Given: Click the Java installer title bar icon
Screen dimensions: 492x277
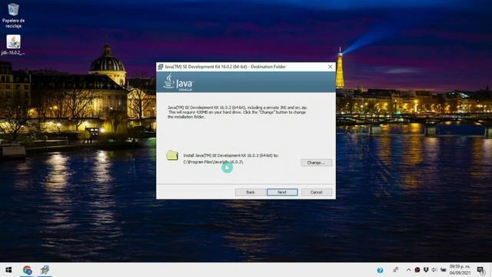Looking at the screenshot, I should coord(161,67).
